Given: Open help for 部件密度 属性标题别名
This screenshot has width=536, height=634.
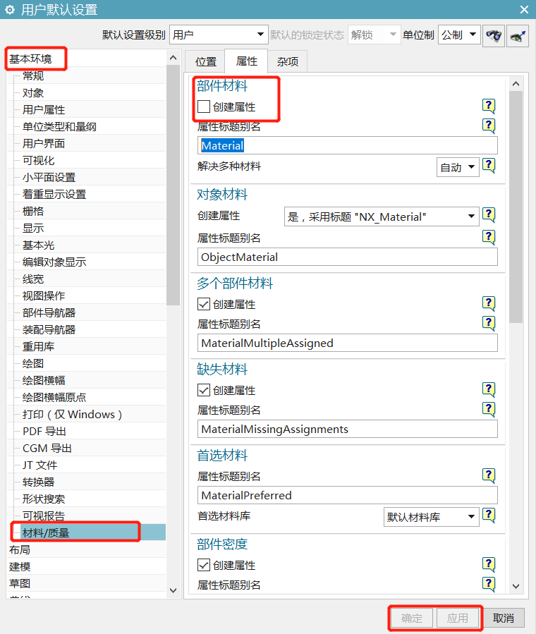Looking at the screenshot, I should point(489,585).
